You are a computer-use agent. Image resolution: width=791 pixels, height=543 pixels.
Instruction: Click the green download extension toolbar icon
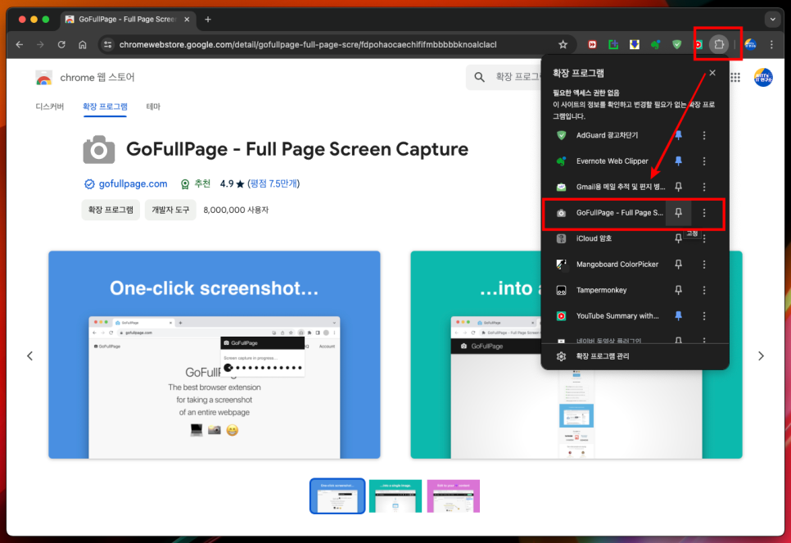(x=613, y=44)
